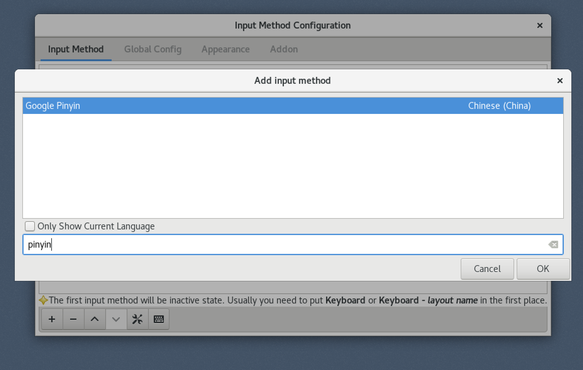This screenshot has width=583, height=370.
Task: Switch to the Global Config tab
Action: coord(153,49)
